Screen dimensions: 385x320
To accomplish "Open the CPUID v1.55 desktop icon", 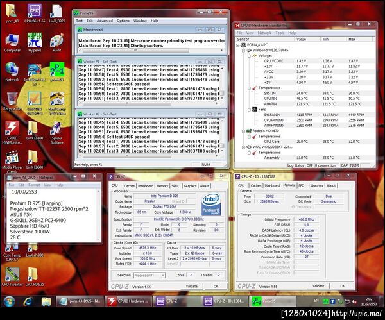I will (35, 13).
